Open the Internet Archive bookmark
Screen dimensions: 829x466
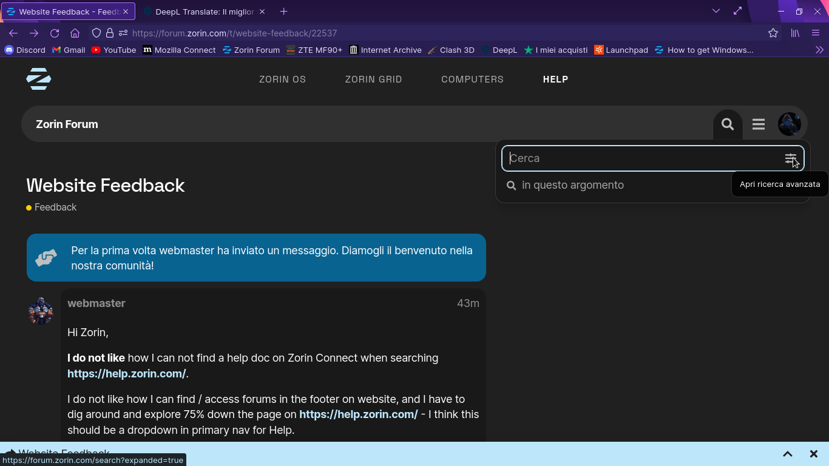point(385,50)
